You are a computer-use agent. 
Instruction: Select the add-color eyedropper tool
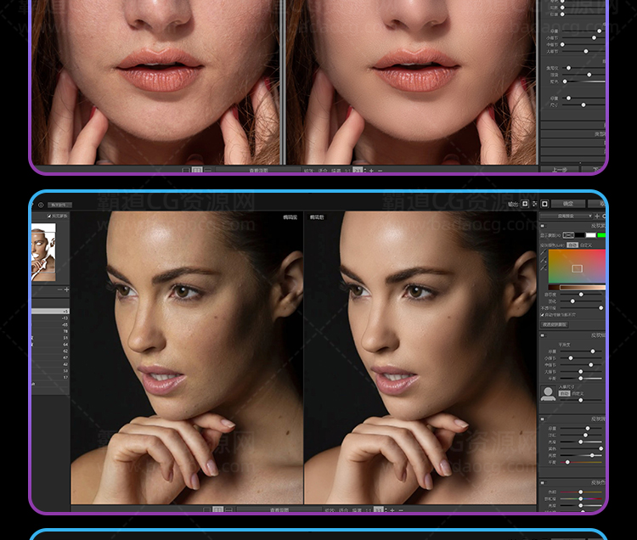coord(544,261)
